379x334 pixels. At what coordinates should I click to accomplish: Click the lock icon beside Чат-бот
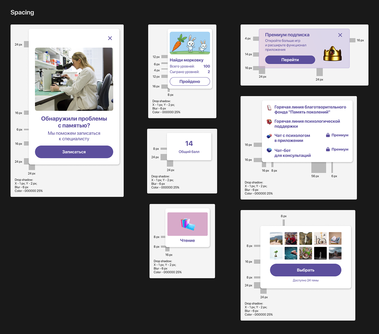pos(328,149)
